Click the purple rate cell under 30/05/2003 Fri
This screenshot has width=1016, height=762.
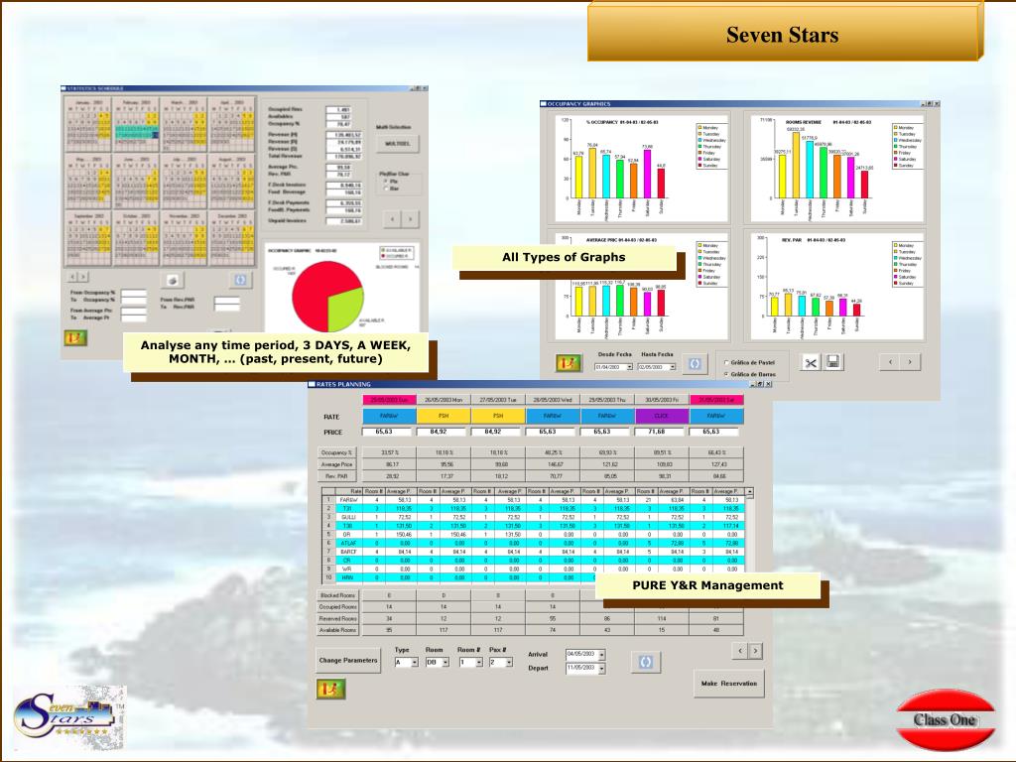tap(662, 416)
